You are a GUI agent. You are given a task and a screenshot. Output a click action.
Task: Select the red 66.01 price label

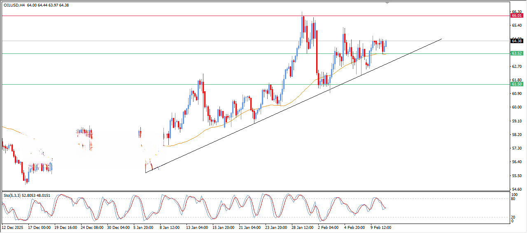[x=516, y=16]
